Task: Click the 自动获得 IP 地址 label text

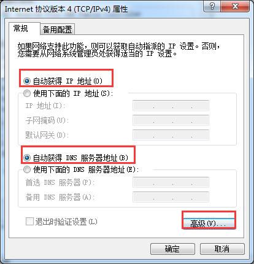Action: click(67, 81)
